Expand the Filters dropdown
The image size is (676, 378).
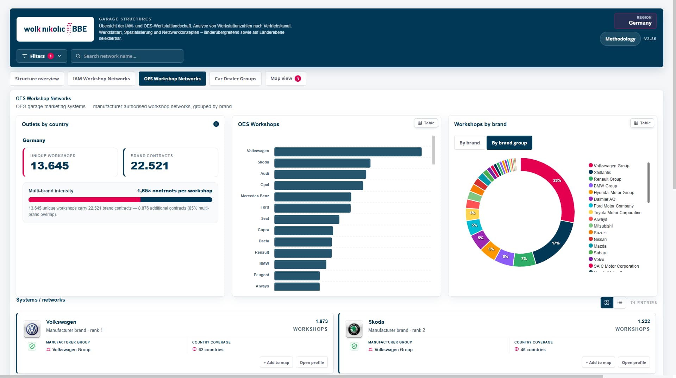tap(42, 56)
